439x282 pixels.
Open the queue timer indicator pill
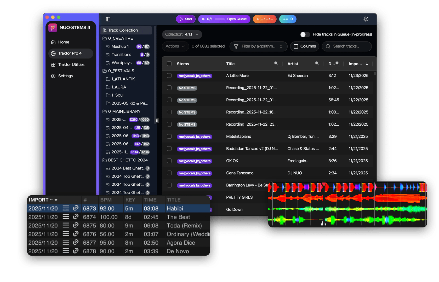tap(265, 19)
